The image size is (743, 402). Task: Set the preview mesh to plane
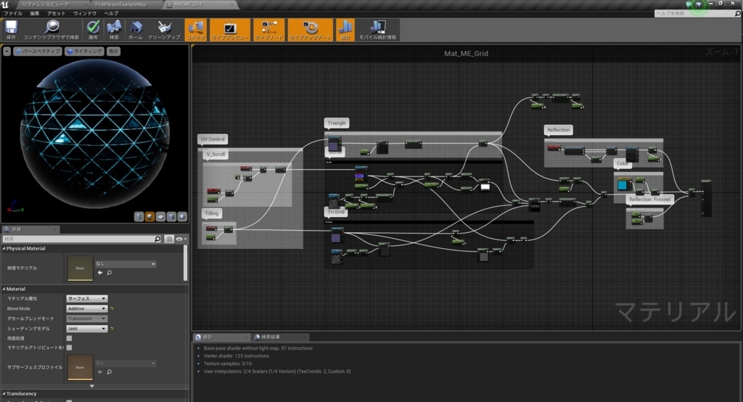[160, 217]
